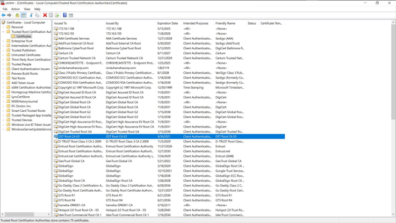Click the scroll down arrow of certificate list
Screen dimensions: 396x223
393,214
